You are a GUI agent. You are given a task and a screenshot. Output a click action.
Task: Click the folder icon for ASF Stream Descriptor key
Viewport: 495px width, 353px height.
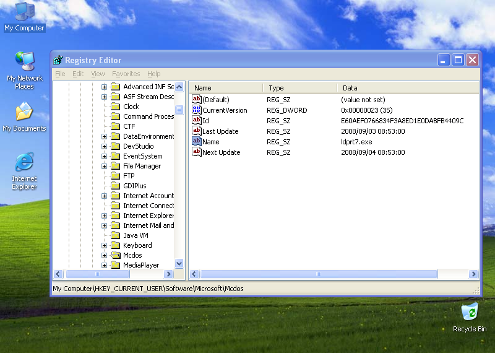(116, 97)
